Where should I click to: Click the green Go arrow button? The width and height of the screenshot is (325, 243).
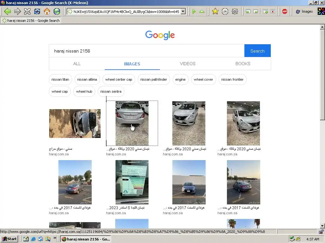tap(194, 12)
